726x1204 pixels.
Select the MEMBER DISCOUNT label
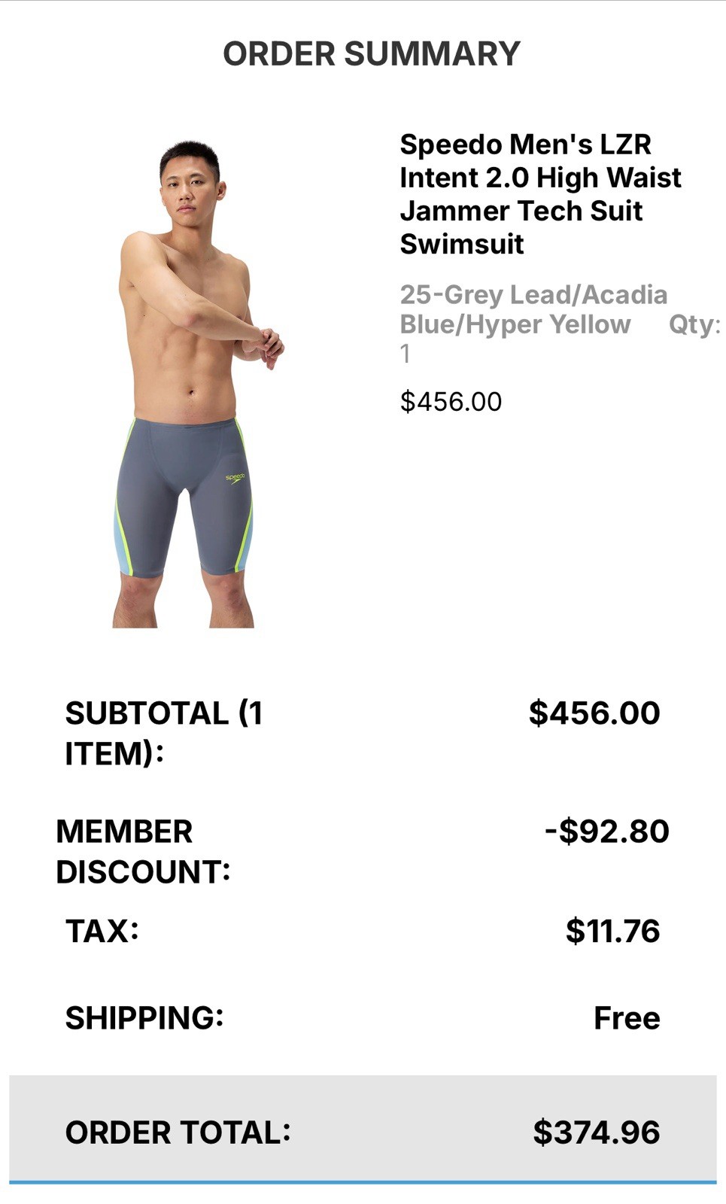[x=143, y=851]
